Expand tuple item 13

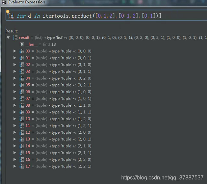pyautogui.click(x=15, y=139)
